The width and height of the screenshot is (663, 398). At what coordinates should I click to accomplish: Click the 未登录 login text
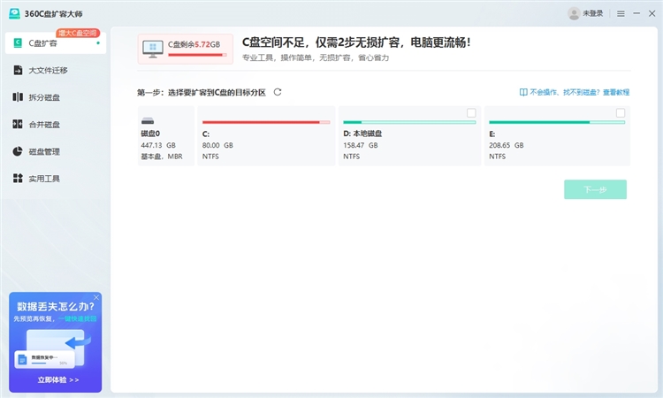593,13
